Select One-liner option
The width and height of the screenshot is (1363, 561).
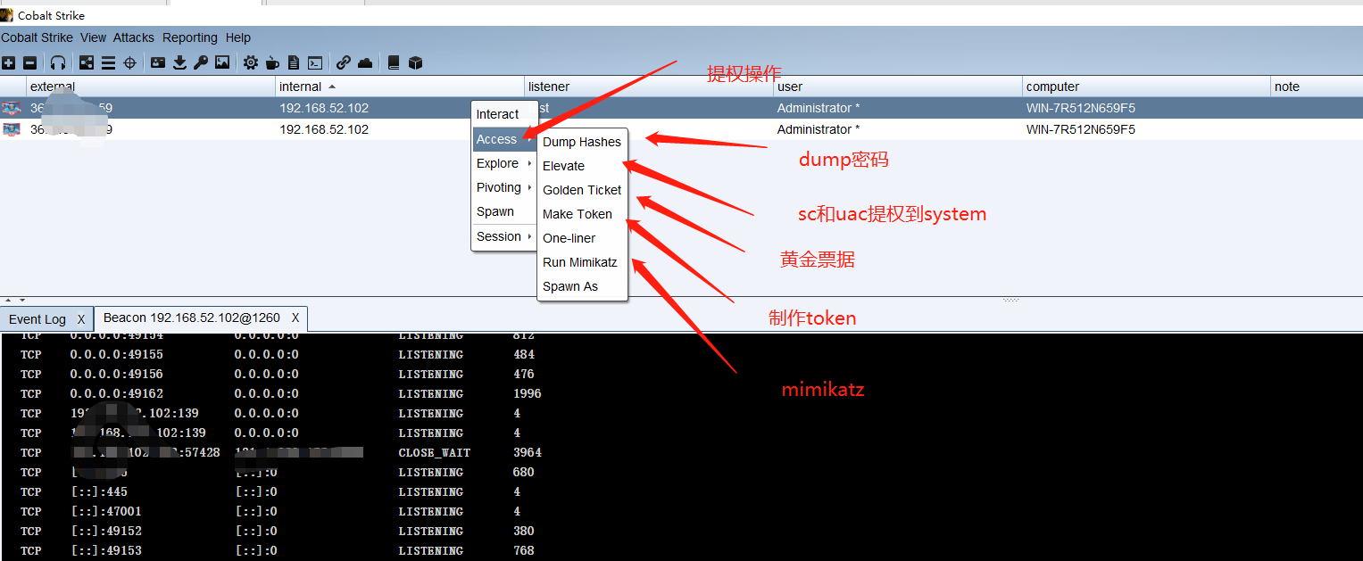(582, 238)
